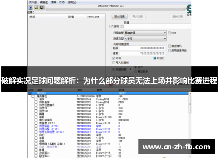Click the open process icon in toolbar

tap(31, 8)
